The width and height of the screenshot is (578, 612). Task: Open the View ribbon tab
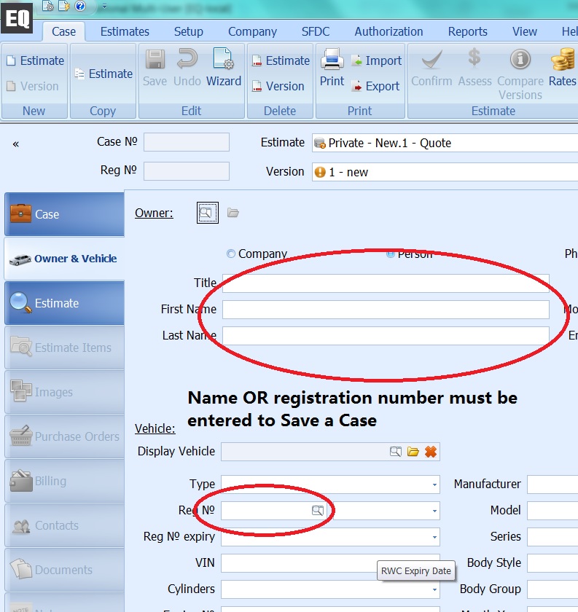[525, 31]
